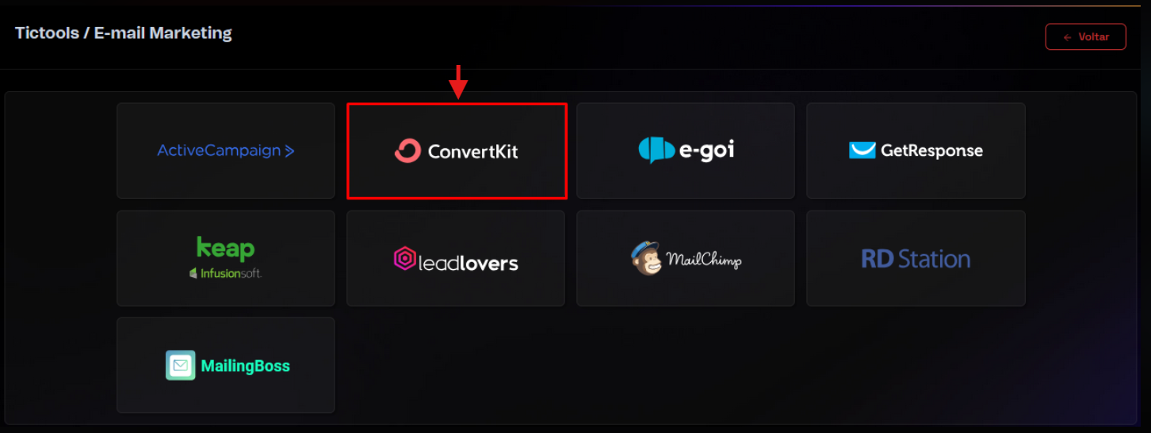This screenshot has height=433, width=1151.
Task: Click the small green Infusionsoft icon
Action: [193, 273]
